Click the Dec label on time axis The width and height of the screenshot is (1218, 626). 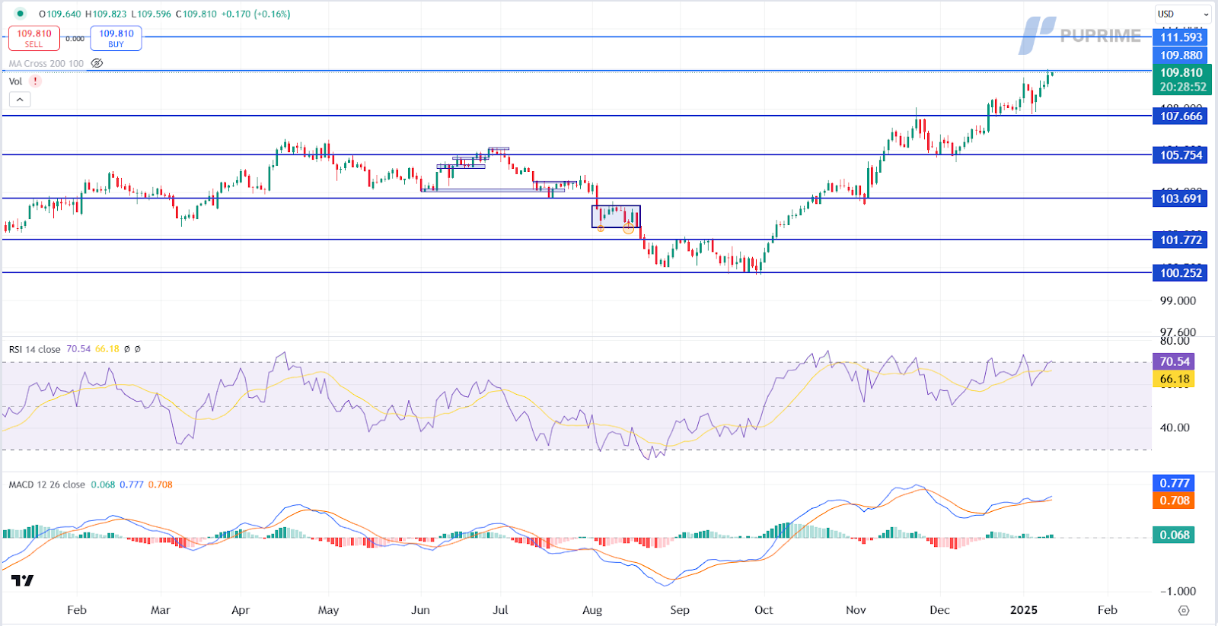(939, 610)
